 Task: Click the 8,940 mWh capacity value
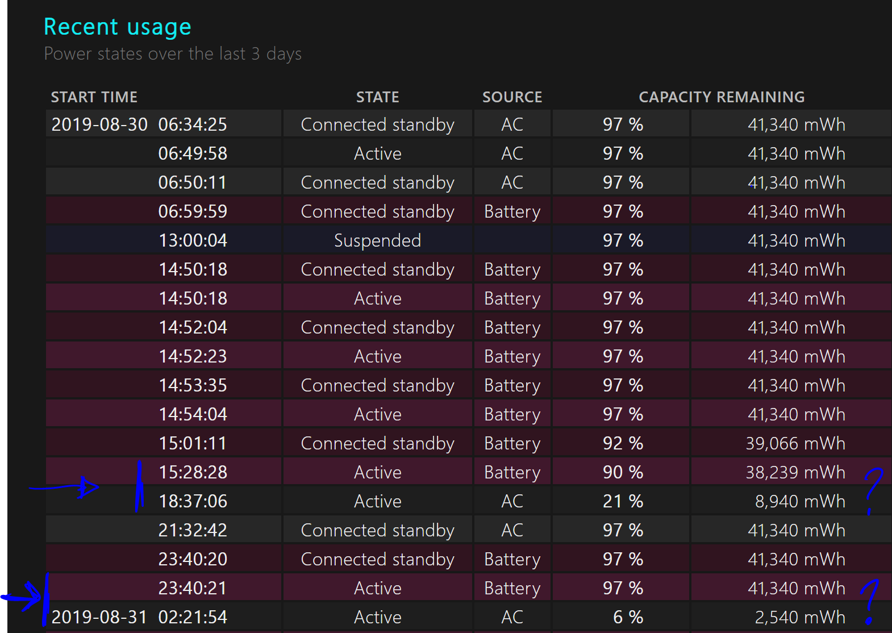(x=800, y=502)
